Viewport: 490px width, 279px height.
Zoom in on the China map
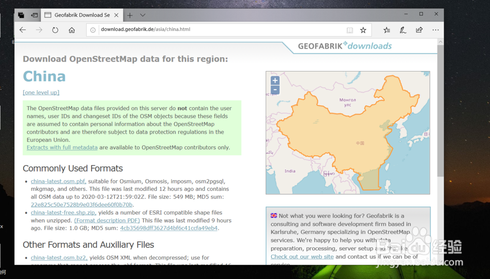(x=275, y=80)
